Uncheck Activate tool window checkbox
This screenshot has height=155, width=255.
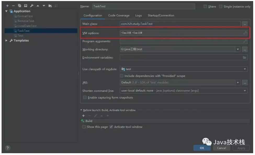click(x=111, y=127)
